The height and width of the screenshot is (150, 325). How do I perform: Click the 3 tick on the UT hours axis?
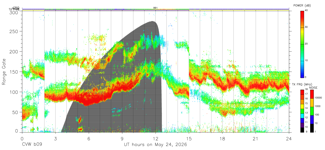coord(55,139)
